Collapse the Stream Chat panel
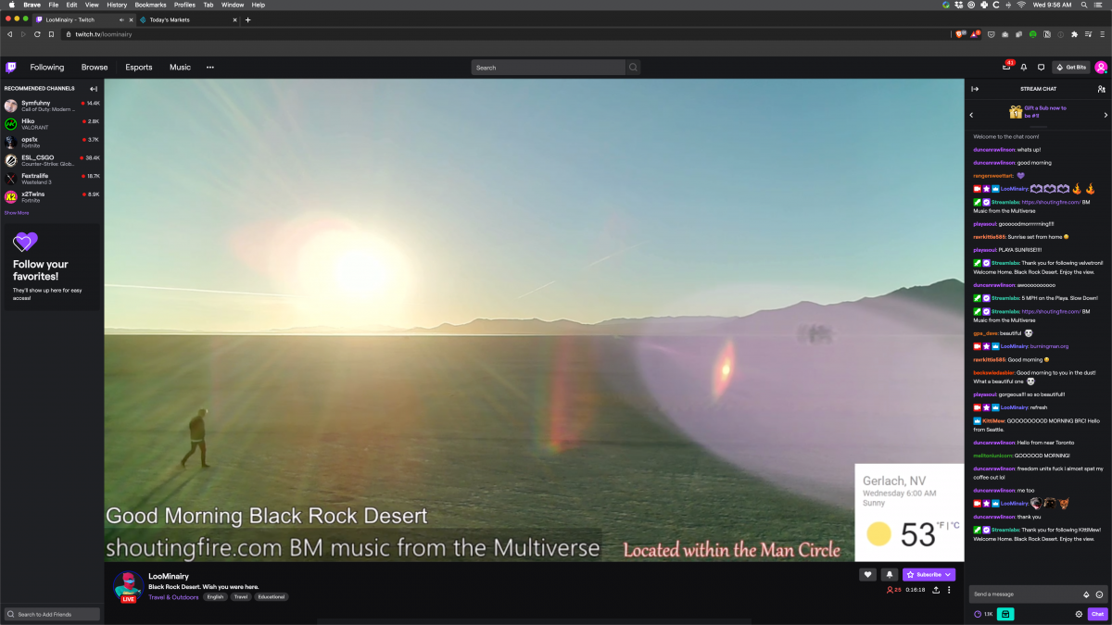 [975, 89]
